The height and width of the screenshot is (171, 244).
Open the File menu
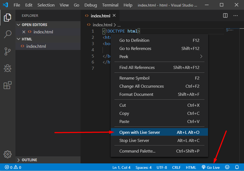tap(17, 5)
